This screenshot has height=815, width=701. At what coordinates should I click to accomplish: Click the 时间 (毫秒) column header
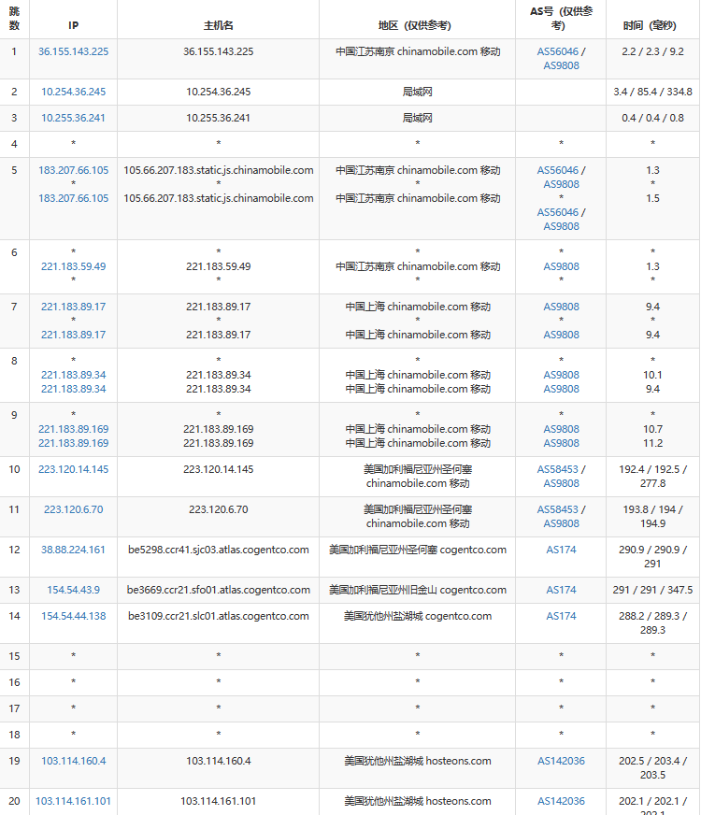(652, 25)
